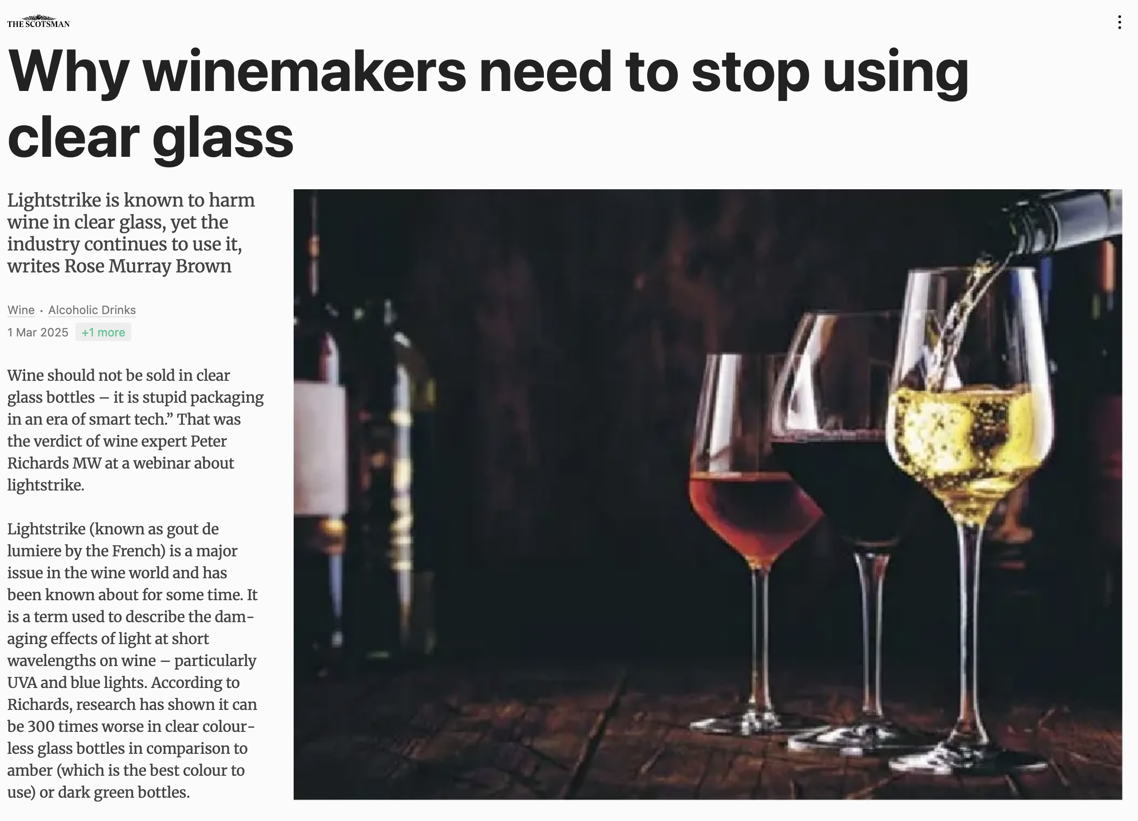Click the article headline about clear glass

tap(488, 104)
